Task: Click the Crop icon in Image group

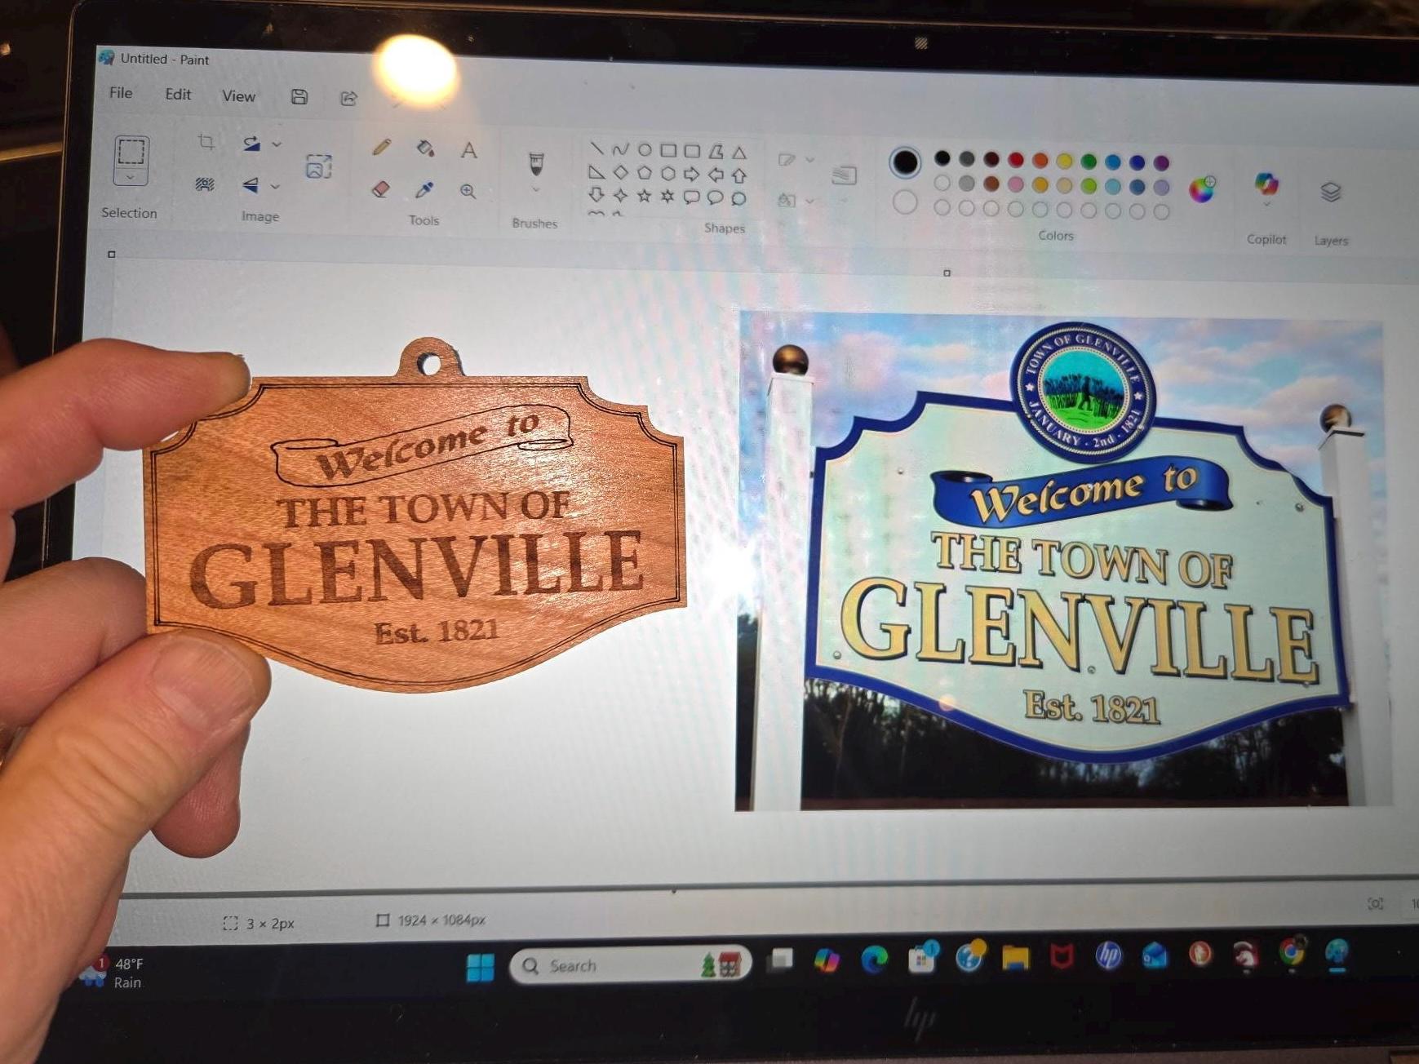Action: pos(206,143)
